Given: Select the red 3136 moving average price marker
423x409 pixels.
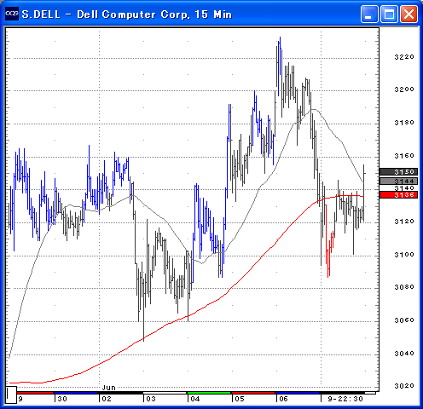Looking at the screenshot, I should click(398, 194).
